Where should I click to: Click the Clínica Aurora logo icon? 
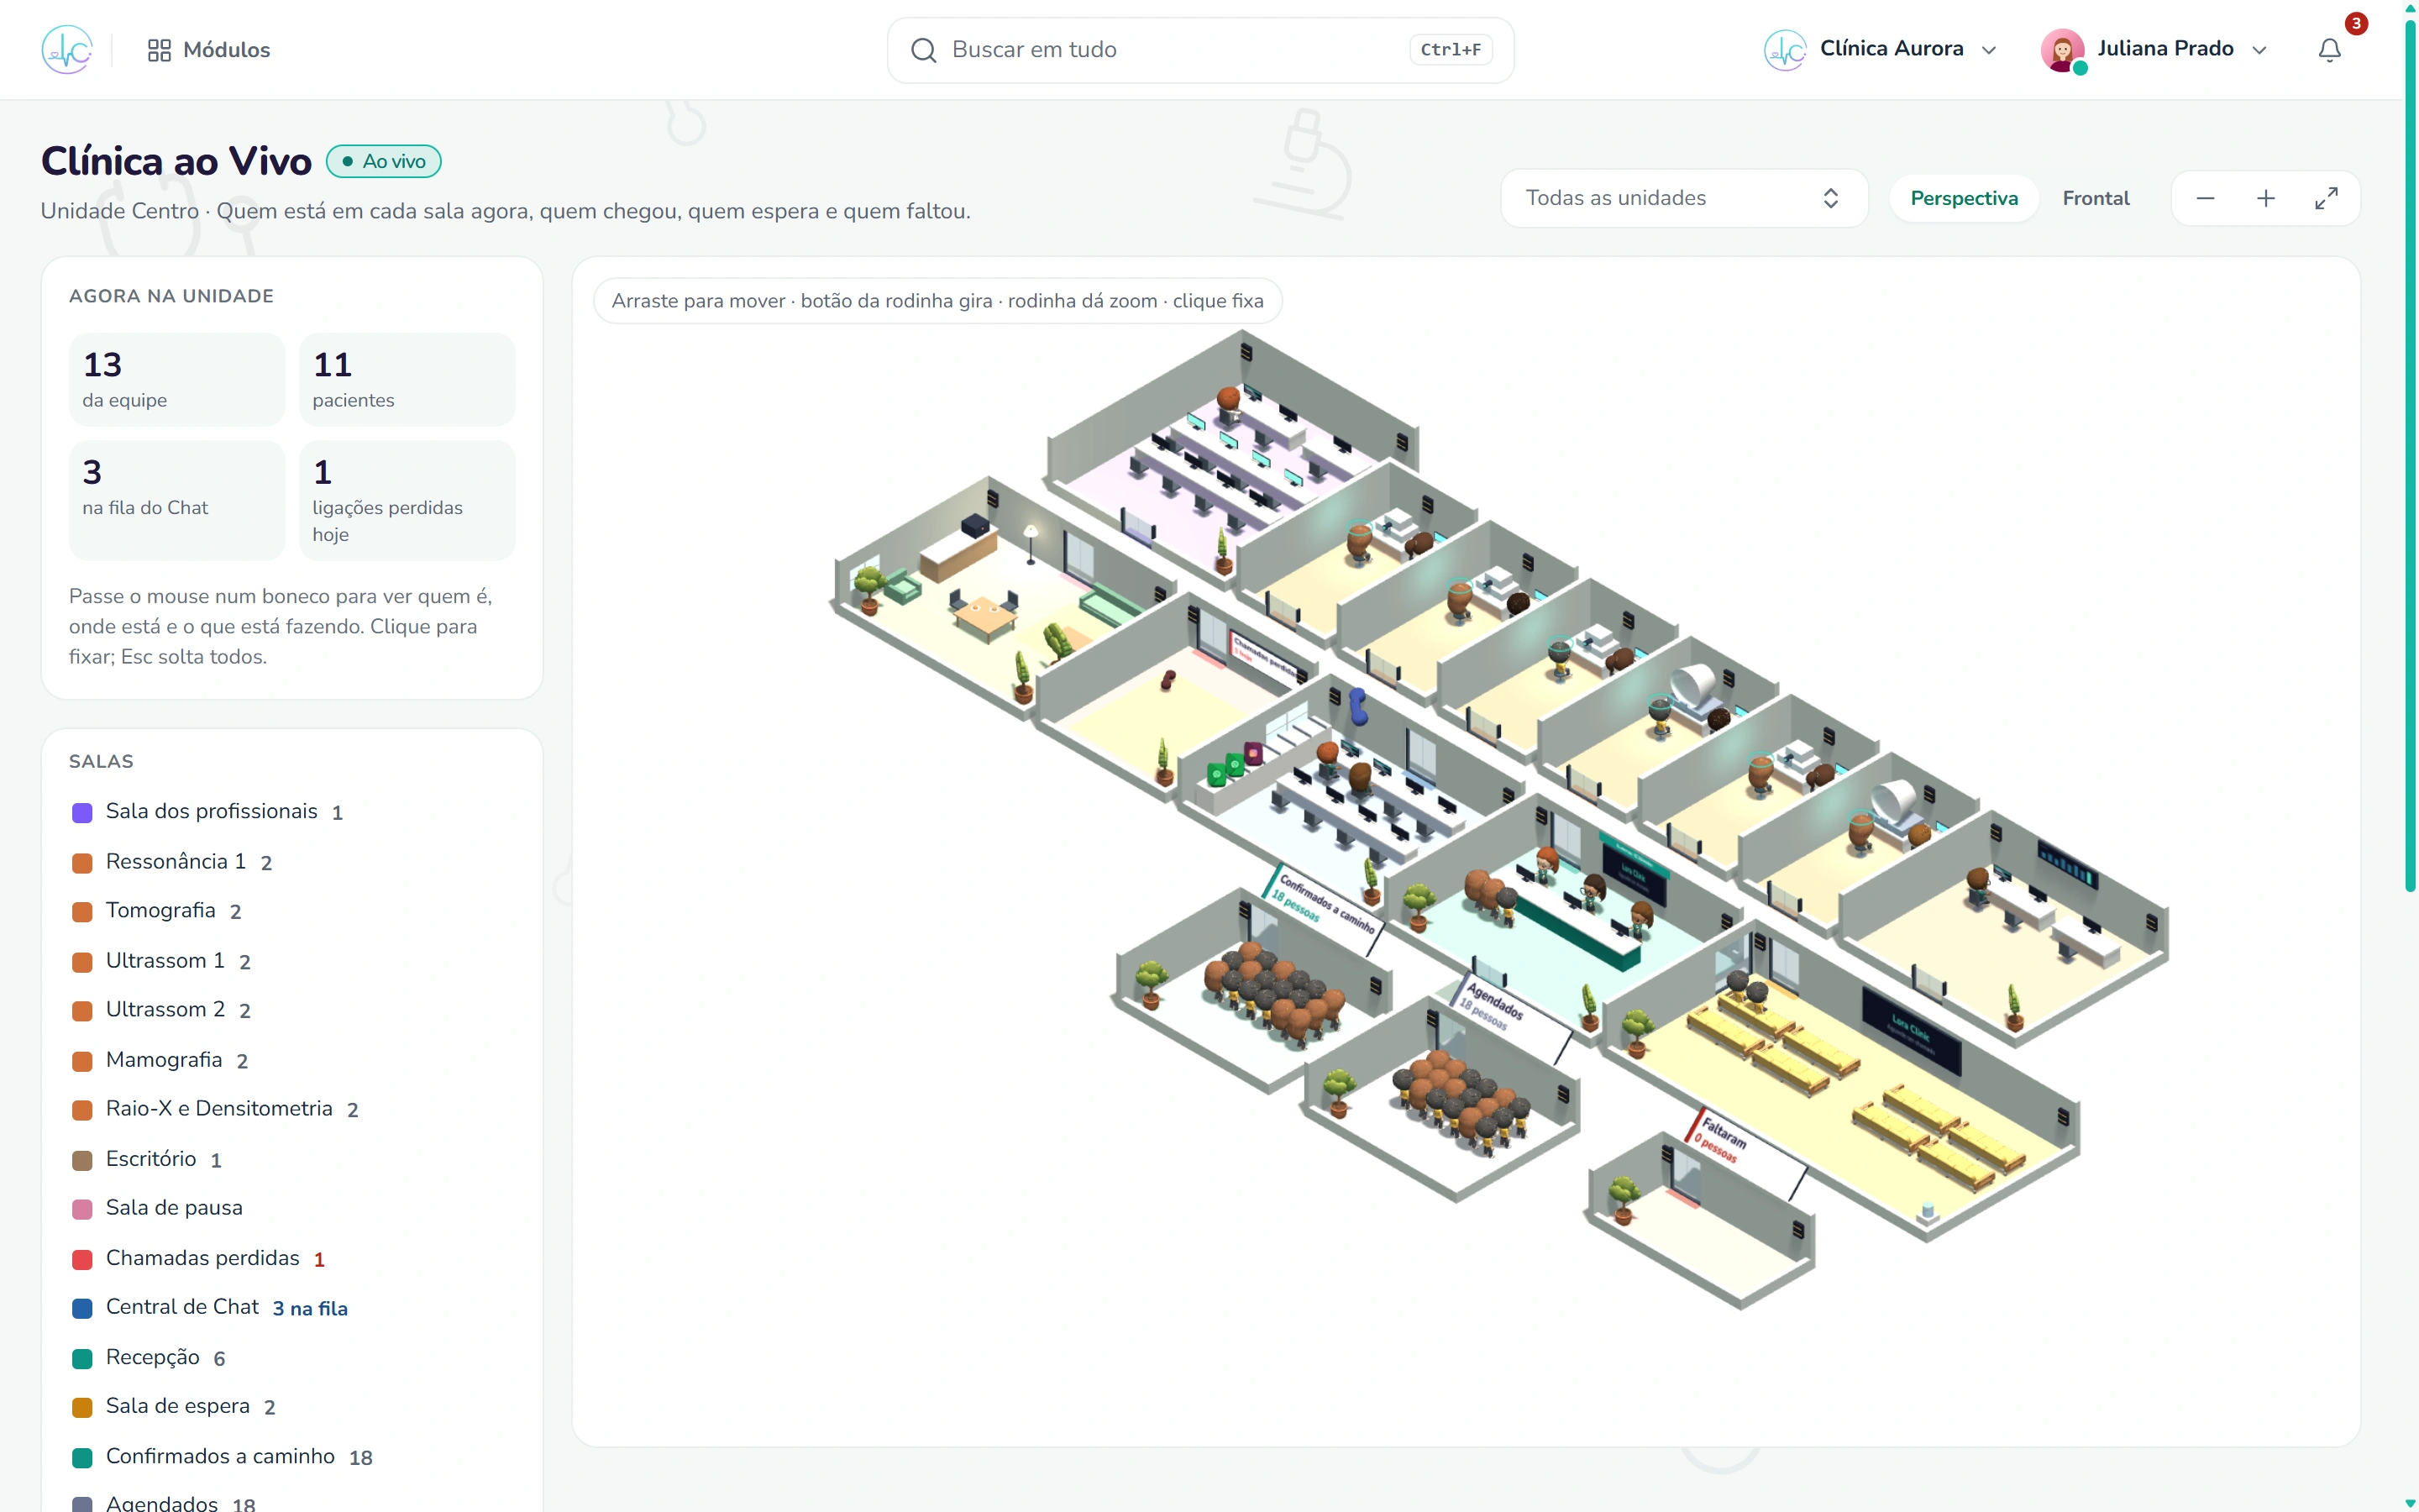[x=1785, y=49]
